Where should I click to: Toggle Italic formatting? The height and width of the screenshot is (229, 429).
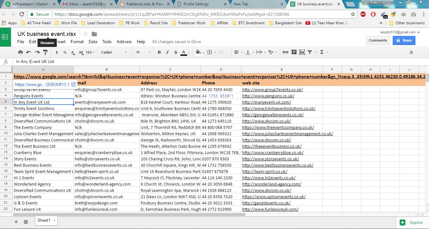click(x=167, y=52)
